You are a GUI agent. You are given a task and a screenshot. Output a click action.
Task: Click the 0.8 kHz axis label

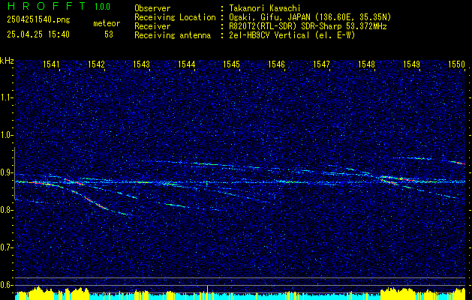point(7,210)
